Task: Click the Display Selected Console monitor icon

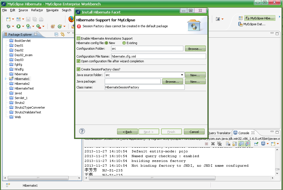Action: (263, 144)
